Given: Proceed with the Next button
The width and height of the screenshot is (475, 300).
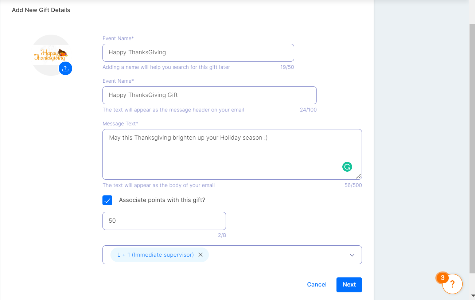Looking at the screenshot, I should pos(349,285).
